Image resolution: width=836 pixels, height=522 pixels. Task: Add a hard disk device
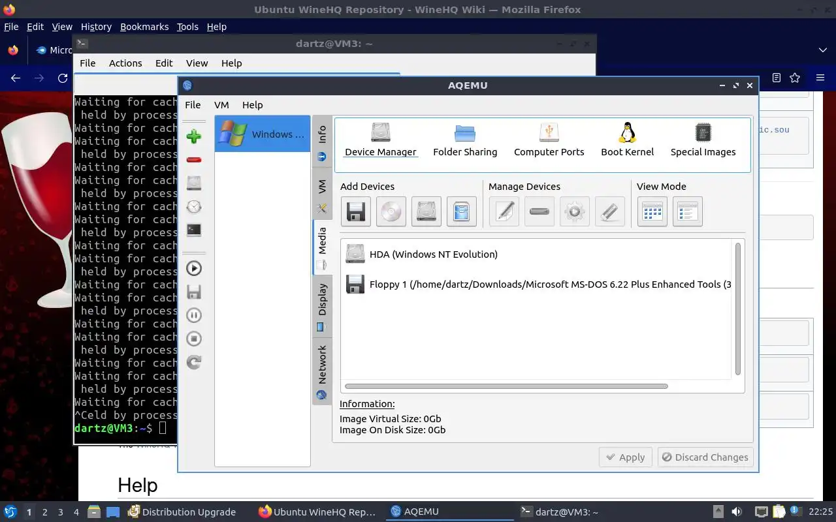426,211
